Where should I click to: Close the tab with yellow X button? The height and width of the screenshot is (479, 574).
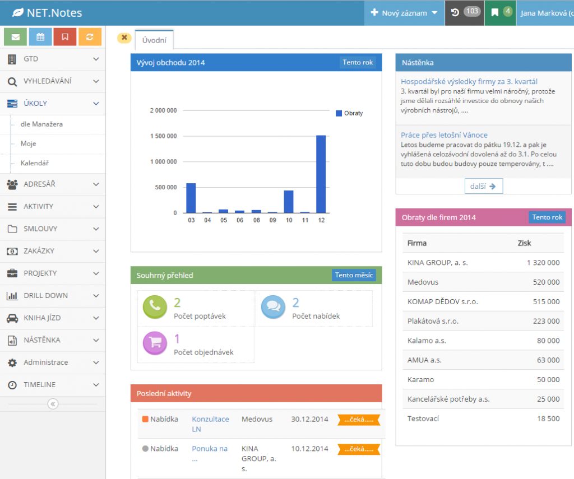pyautogui.click(x=124, y=38)
